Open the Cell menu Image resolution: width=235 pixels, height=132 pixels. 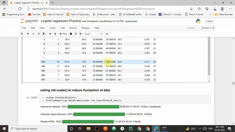point(63,28)
